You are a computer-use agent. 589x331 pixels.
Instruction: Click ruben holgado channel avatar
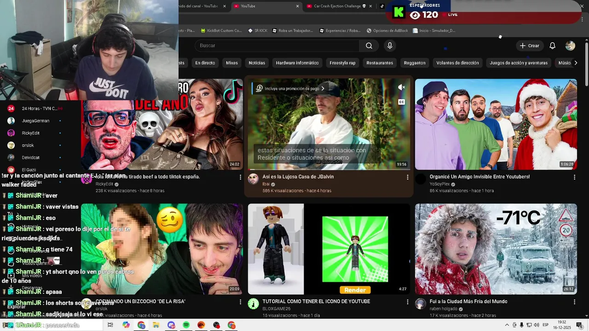point(420,304)
